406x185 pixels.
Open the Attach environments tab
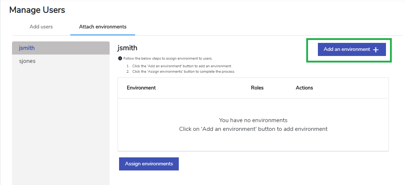pos(103,27)
